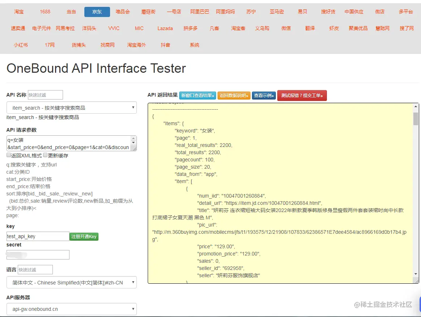Open the MIC tab
The height and width of the screenshot is (317, 421).
pos(139,29)
